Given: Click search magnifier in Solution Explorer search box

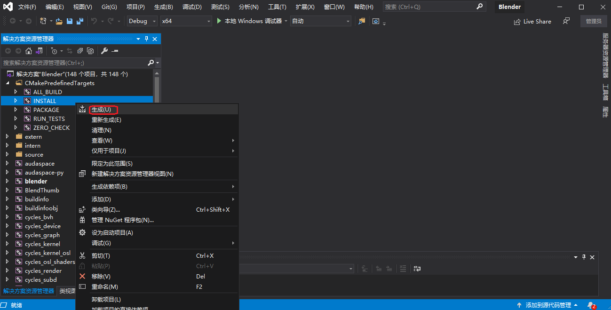Looking at the screenshot, I should click(x=151, y=63).
